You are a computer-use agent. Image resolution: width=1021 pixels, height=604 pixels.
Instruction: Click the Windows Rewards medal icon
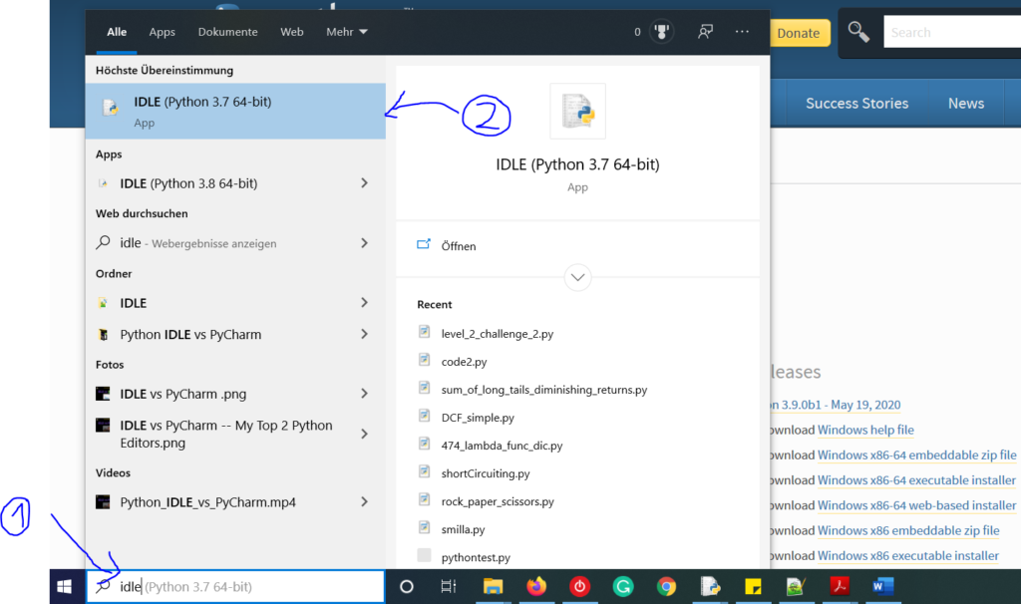point(661,31)
